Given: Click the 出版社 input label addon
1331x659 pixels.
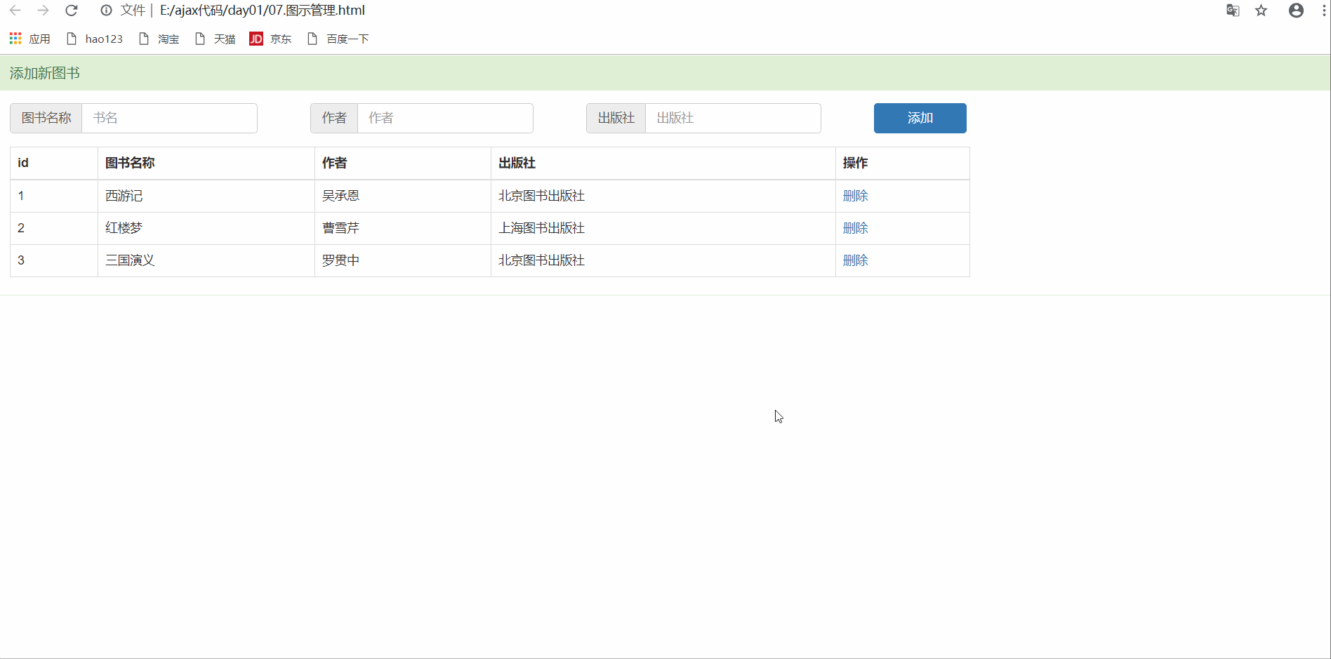Looking at the screenshot, I should 616,118.
